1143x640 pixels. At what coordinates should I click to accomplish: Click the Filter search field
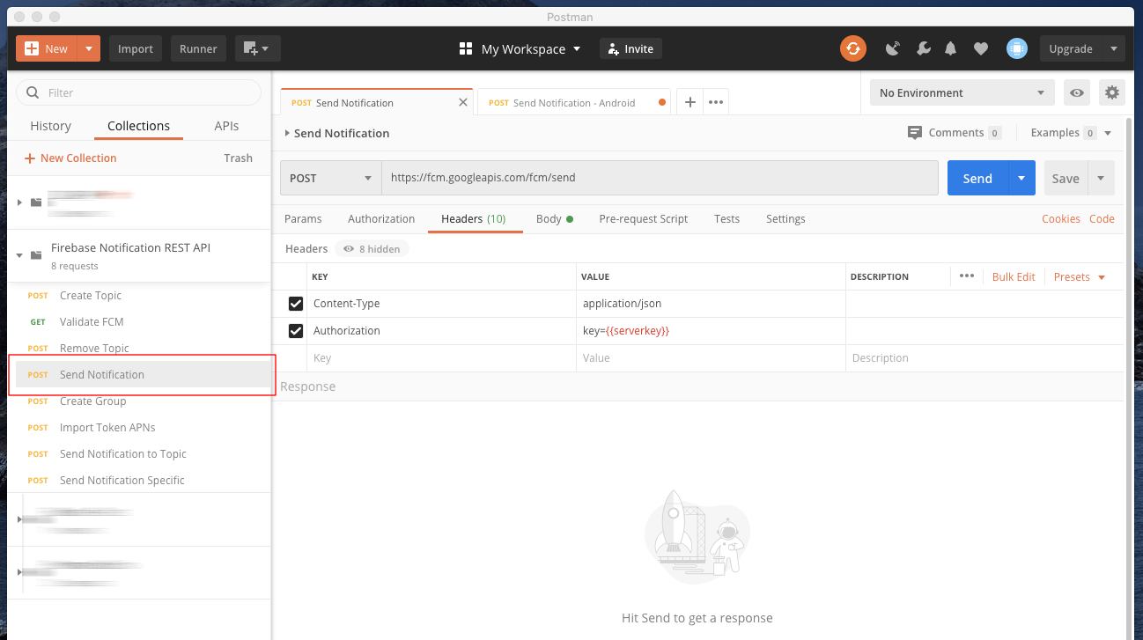pyautogui.click(x=139, y=92)
